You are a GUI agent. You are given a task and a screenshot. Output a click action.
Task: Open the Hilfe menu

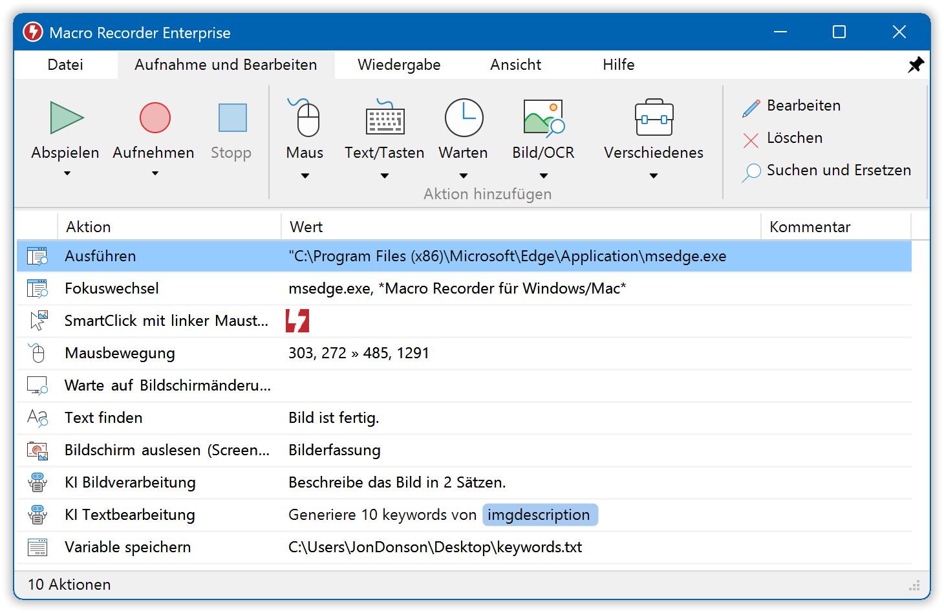(x=618, y=64)
